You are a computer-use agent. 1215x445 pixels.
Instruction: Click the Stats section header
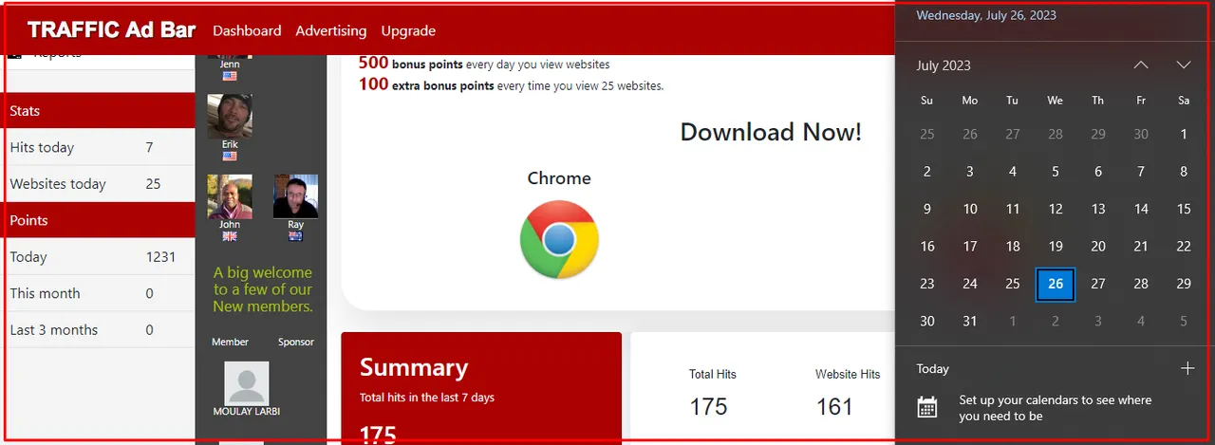(98, 111)
